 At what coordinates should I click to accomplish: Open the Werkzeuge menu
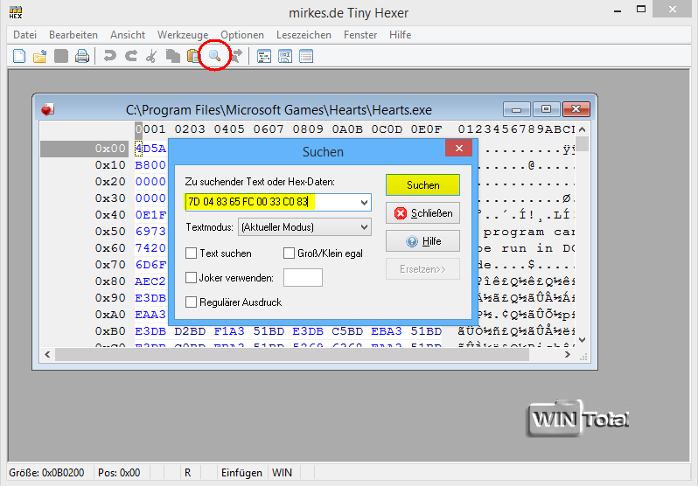pyautogui.click(x=183, y=35)
